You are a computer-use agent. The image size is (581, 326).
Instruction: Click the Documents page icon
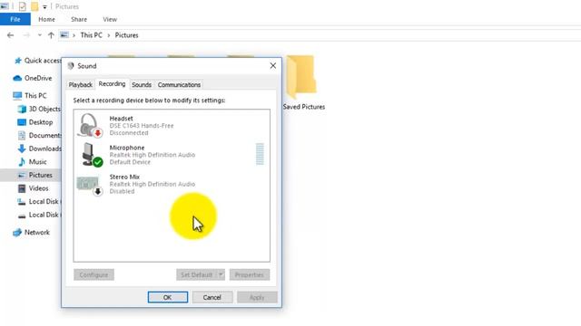click(22, 136)
